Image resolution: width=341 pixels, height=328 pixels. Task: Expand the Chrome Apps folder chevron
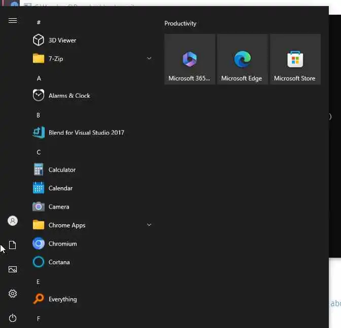149,225
